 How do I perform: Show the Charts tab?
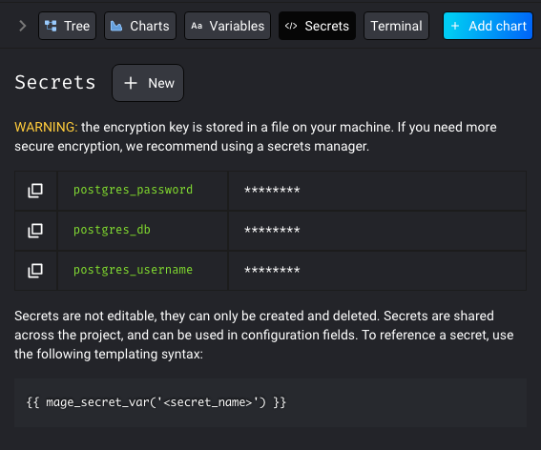point(140,26)
